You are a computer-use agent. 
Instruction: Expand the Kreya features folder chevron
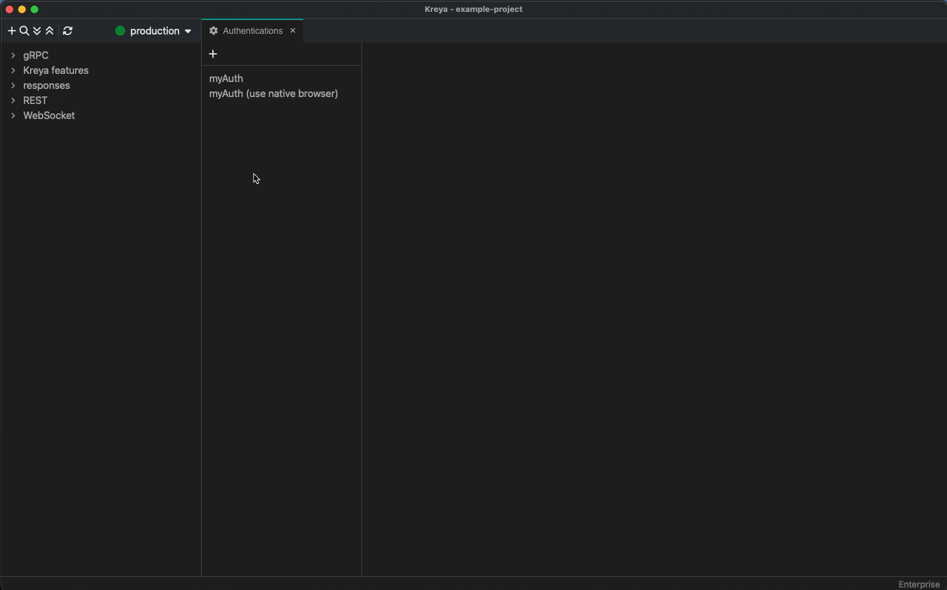click(x=13, y=70)
